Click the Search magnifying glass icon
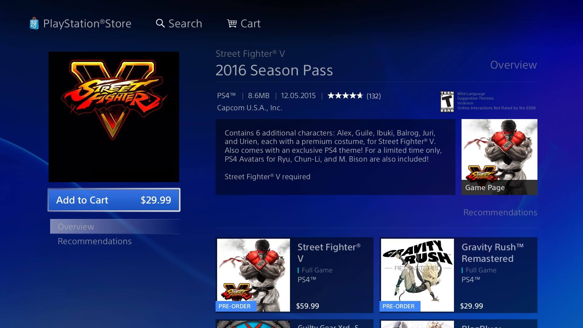 click(160, 23)
